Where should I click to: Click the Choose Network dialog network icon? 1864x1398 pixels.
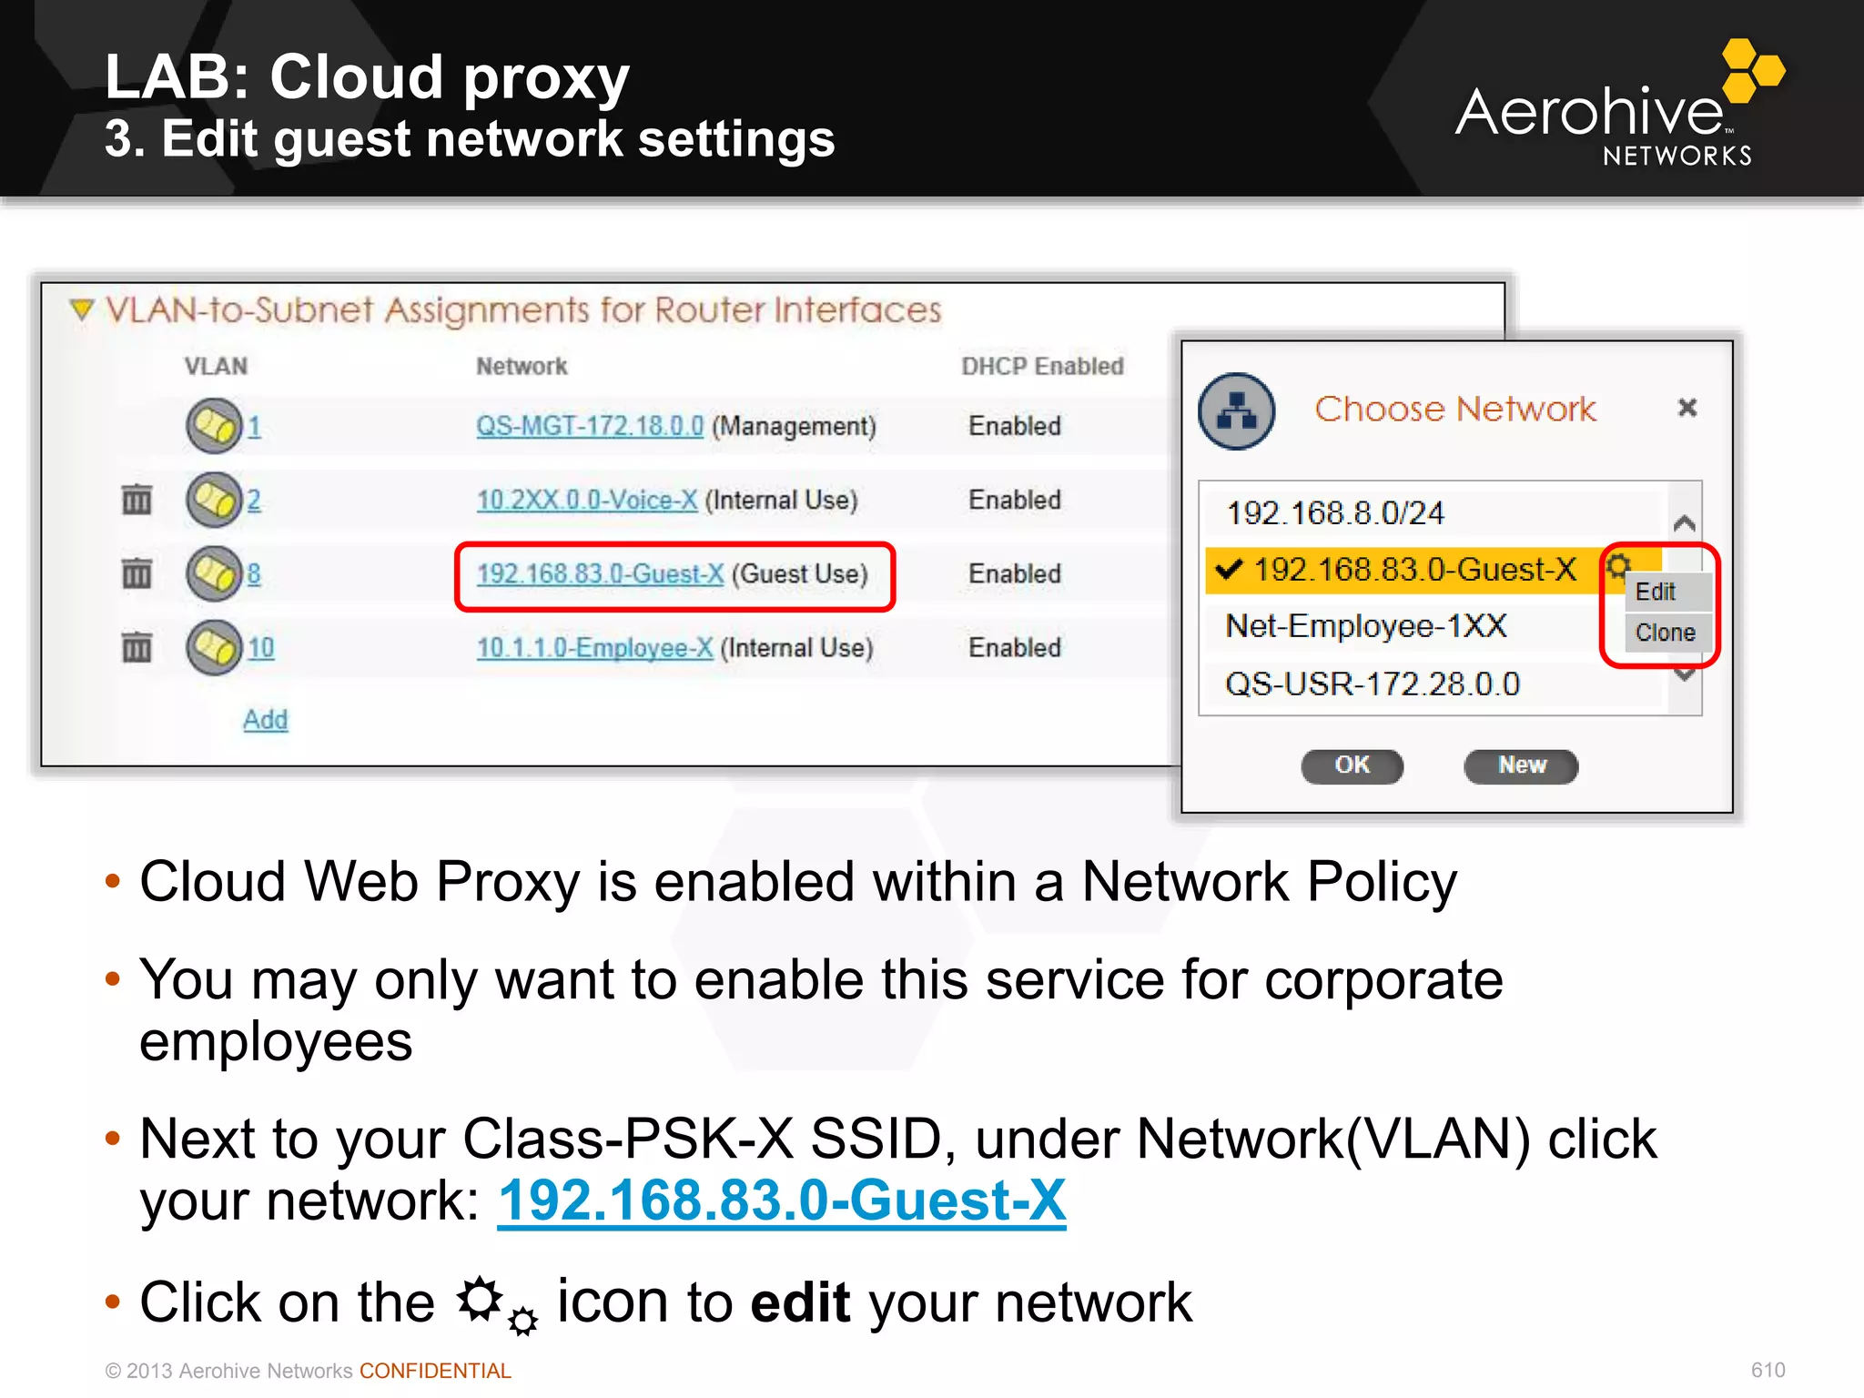point(1236,411)
